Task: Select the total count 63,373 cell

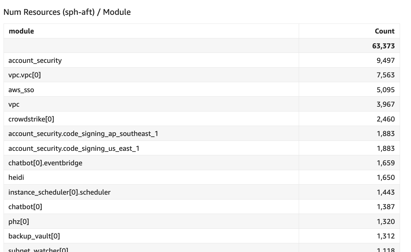Action: (x=383, y=46)
